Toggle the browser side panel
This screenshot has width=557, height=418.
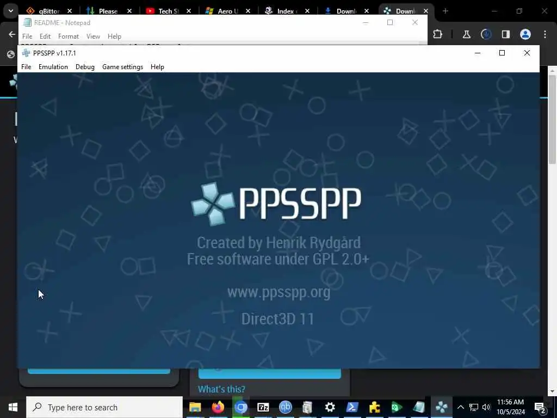pyautogui.click(x=505, y=34)
